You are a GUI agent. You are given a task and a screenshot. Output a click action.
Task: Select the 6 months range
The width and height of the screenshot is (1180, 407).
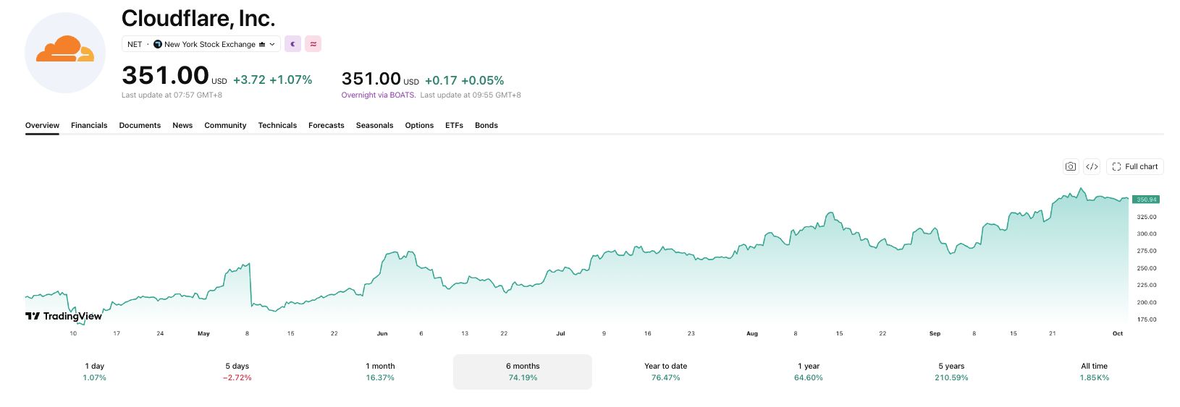pos(523,372)
